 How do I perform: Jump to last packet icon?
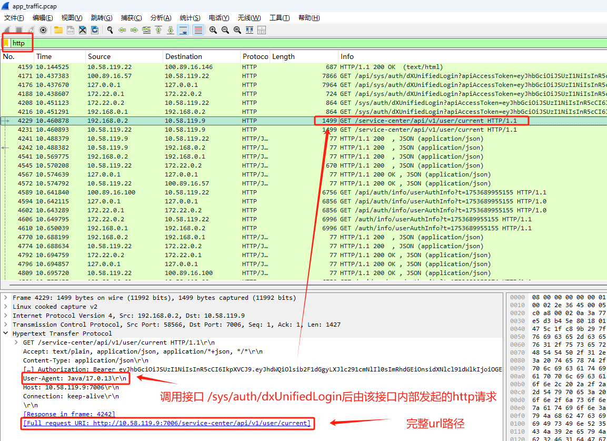point(171,30)
